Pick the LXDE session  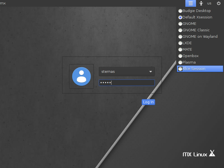[x=200, y=43]
